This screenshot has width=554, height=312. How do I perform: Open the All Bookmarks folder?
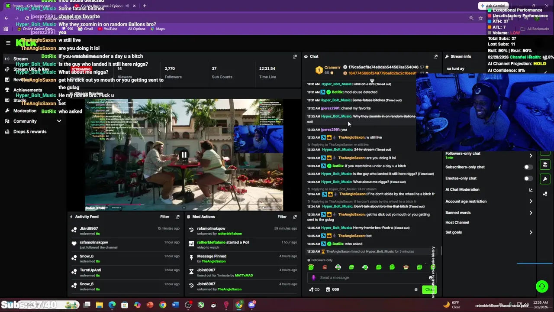click(x=535, y=29)
